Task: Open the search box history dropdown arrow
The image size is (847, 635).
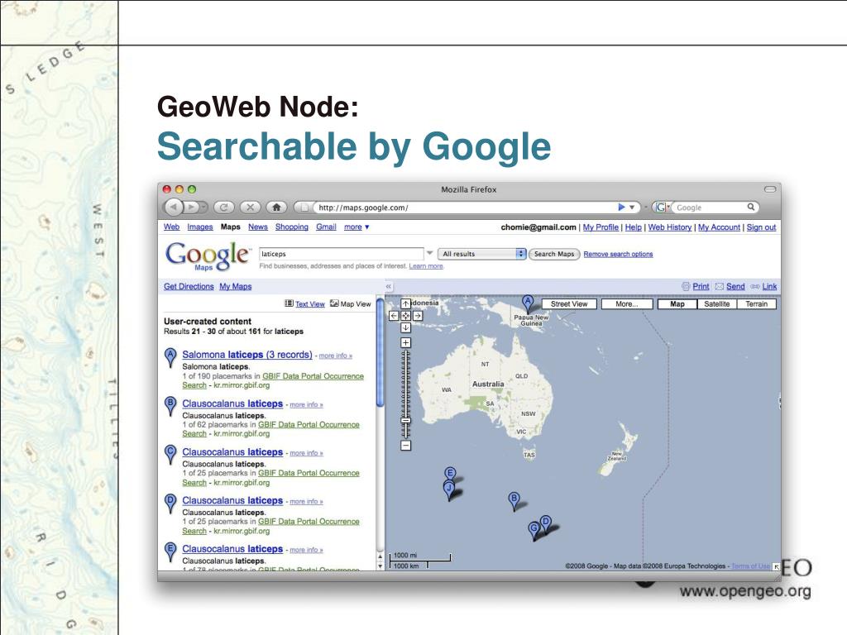Action: 430,253
